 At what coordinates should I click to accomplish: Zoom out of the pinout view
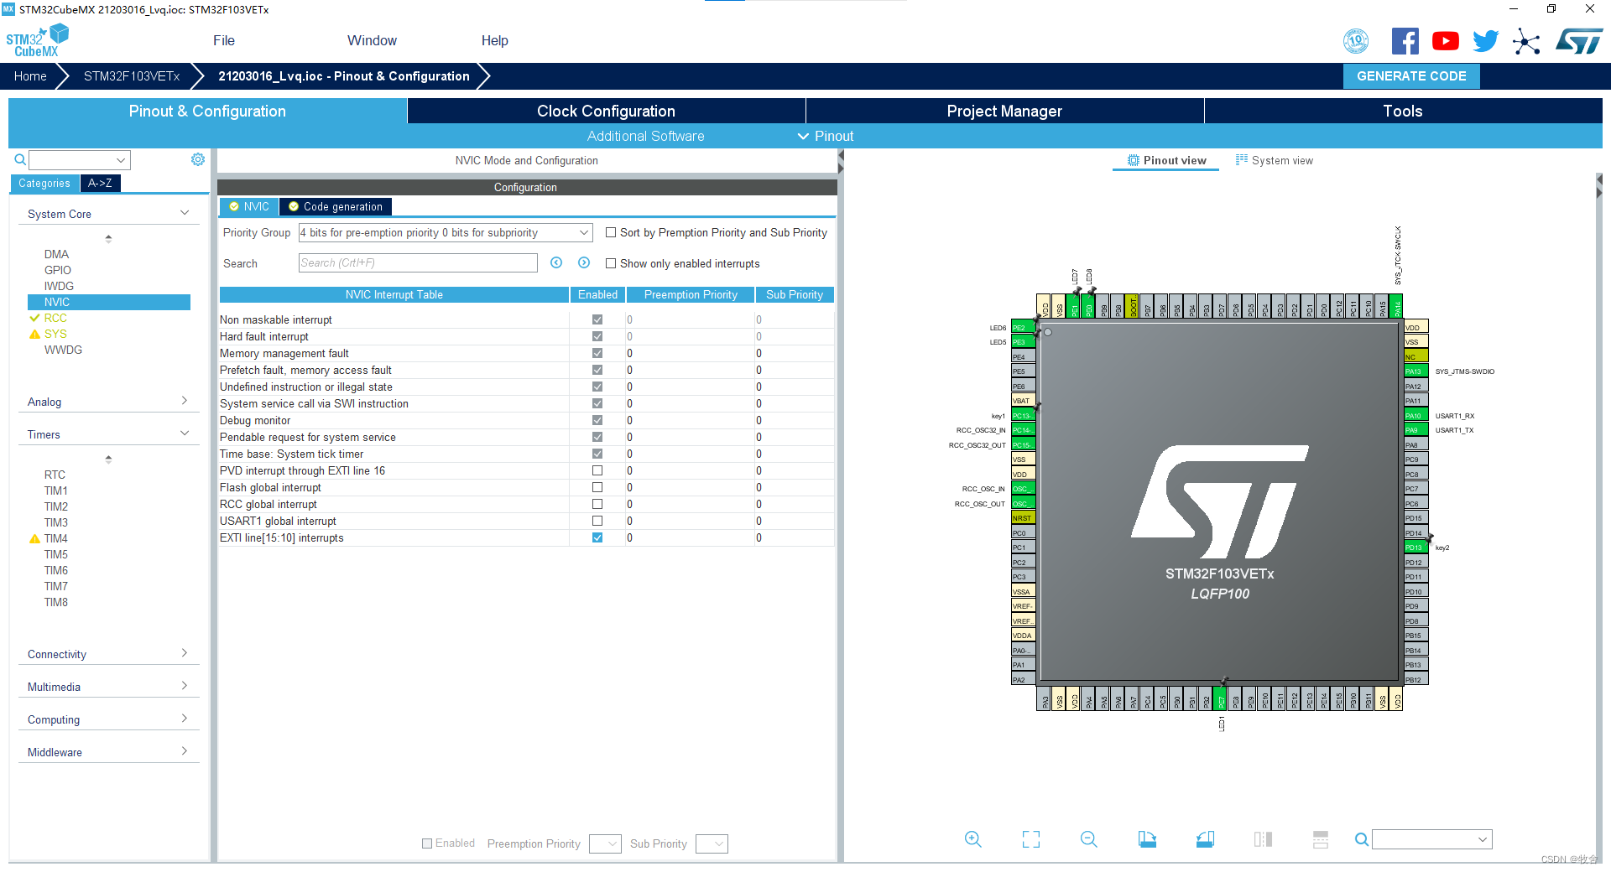[x=1088, y=839]
